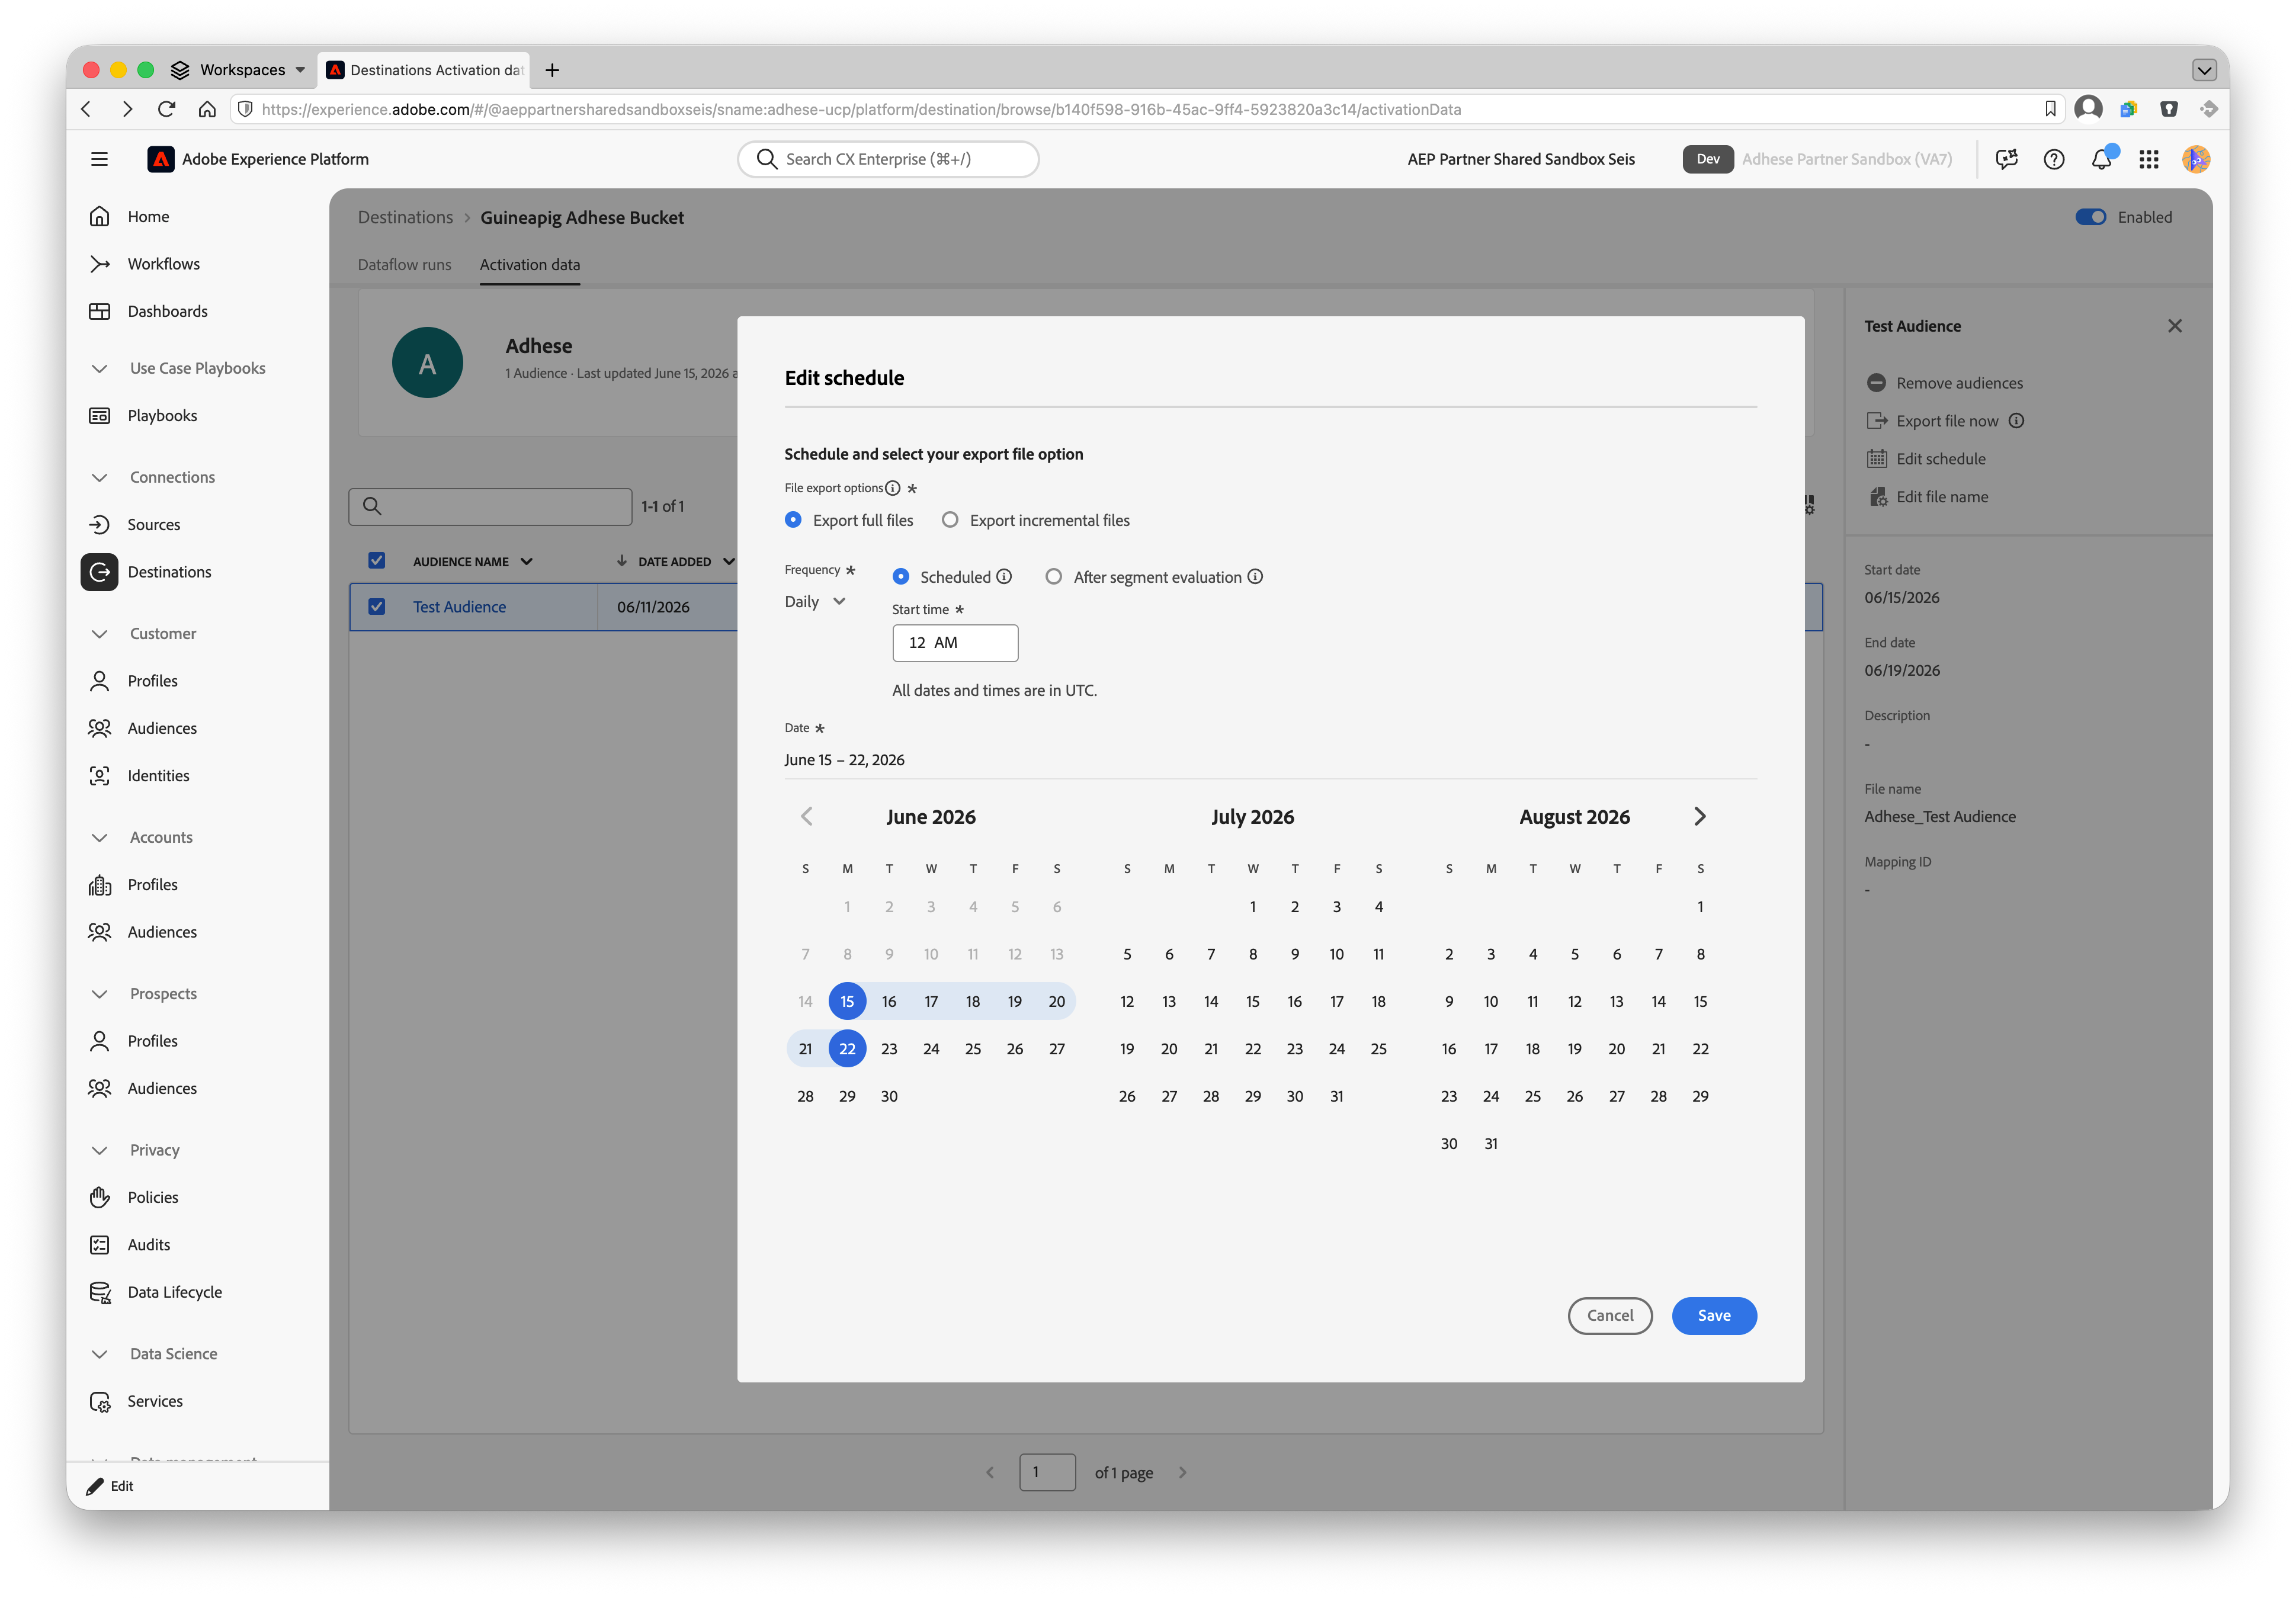Click the Scheduled info icon
Image resolution: width=2296 pixels, height=1598 pixels.
click(x=1004, y=576)
